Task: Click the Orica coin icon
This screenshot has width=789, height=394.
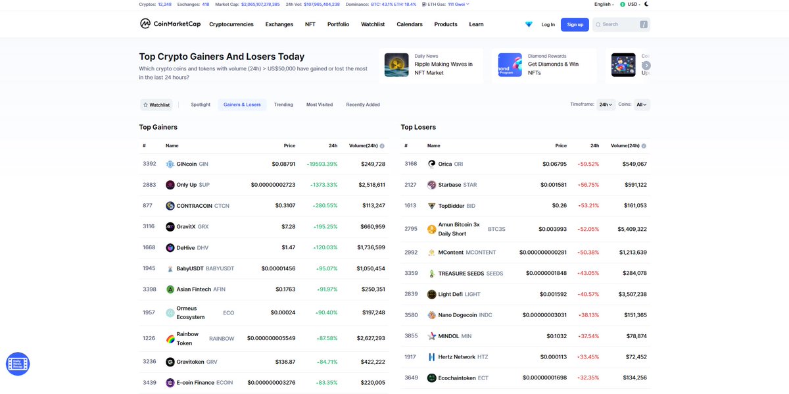Action: coord(432,164)
